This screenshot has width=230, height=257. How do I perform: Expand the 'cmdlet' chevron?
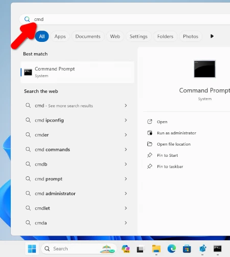(126, 208)
